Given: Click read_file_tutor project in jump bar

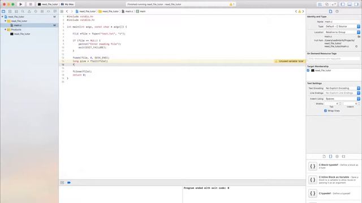Looking at the screenshot, I should (85, 11).
